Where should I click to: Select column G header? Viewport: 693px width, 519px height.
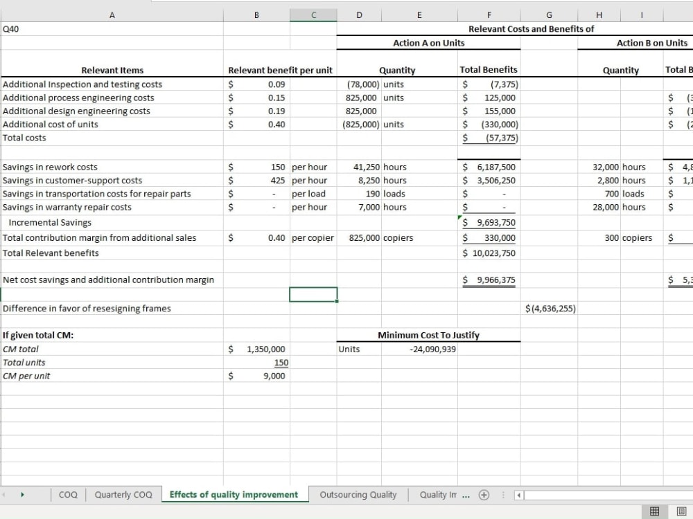pyautogui.click(x=549, y=15)
